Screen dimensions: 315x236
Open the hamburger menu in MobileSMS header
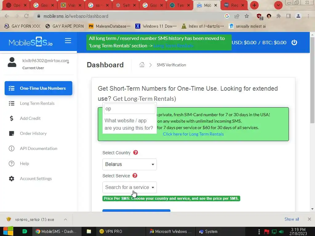coord(68,41)
